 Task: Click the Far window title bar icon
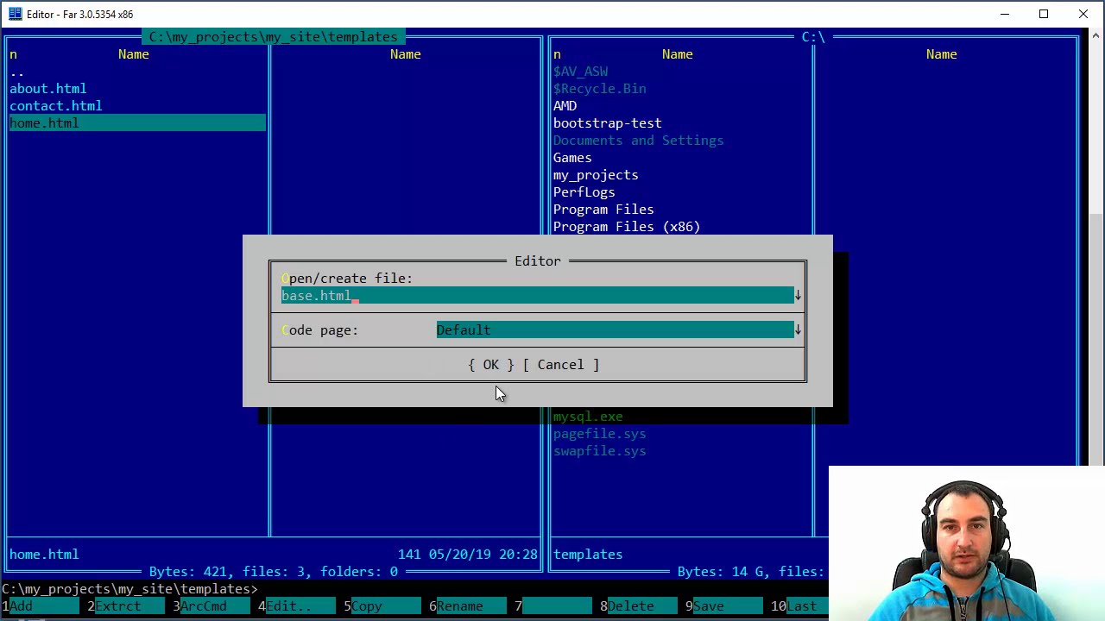pos(15,14)
